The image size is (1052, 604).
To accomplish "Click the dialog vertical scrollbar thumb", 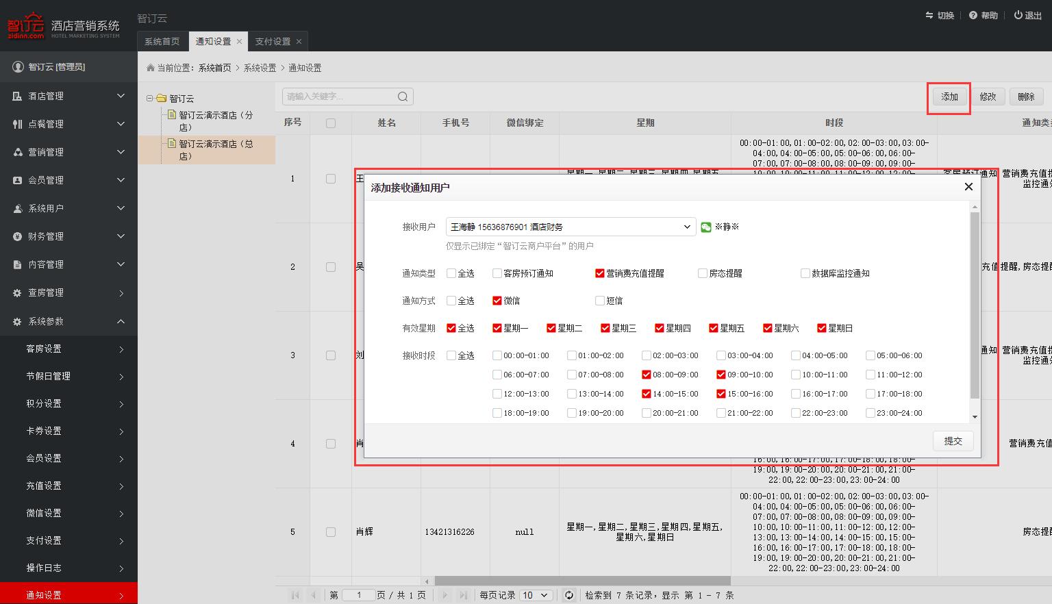I will [x=975, y=305].
